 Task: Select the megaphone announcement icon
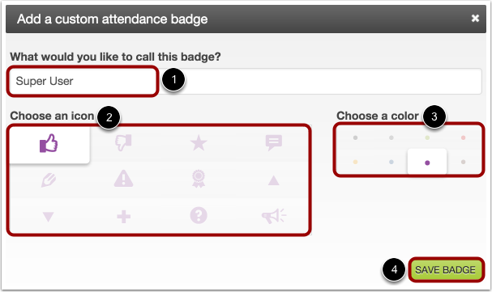point(274,216)
